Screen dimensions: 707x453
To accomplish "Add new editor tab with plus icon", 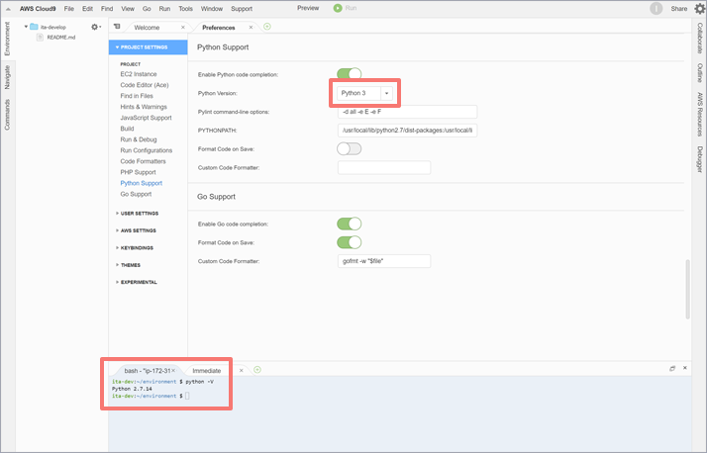I will pyautogui.click(x=267, y=27).
